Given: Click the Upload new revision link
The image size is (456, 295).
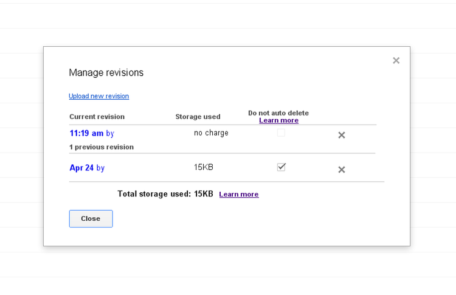Looking at the screenshot, I should [x=98, y=96].
